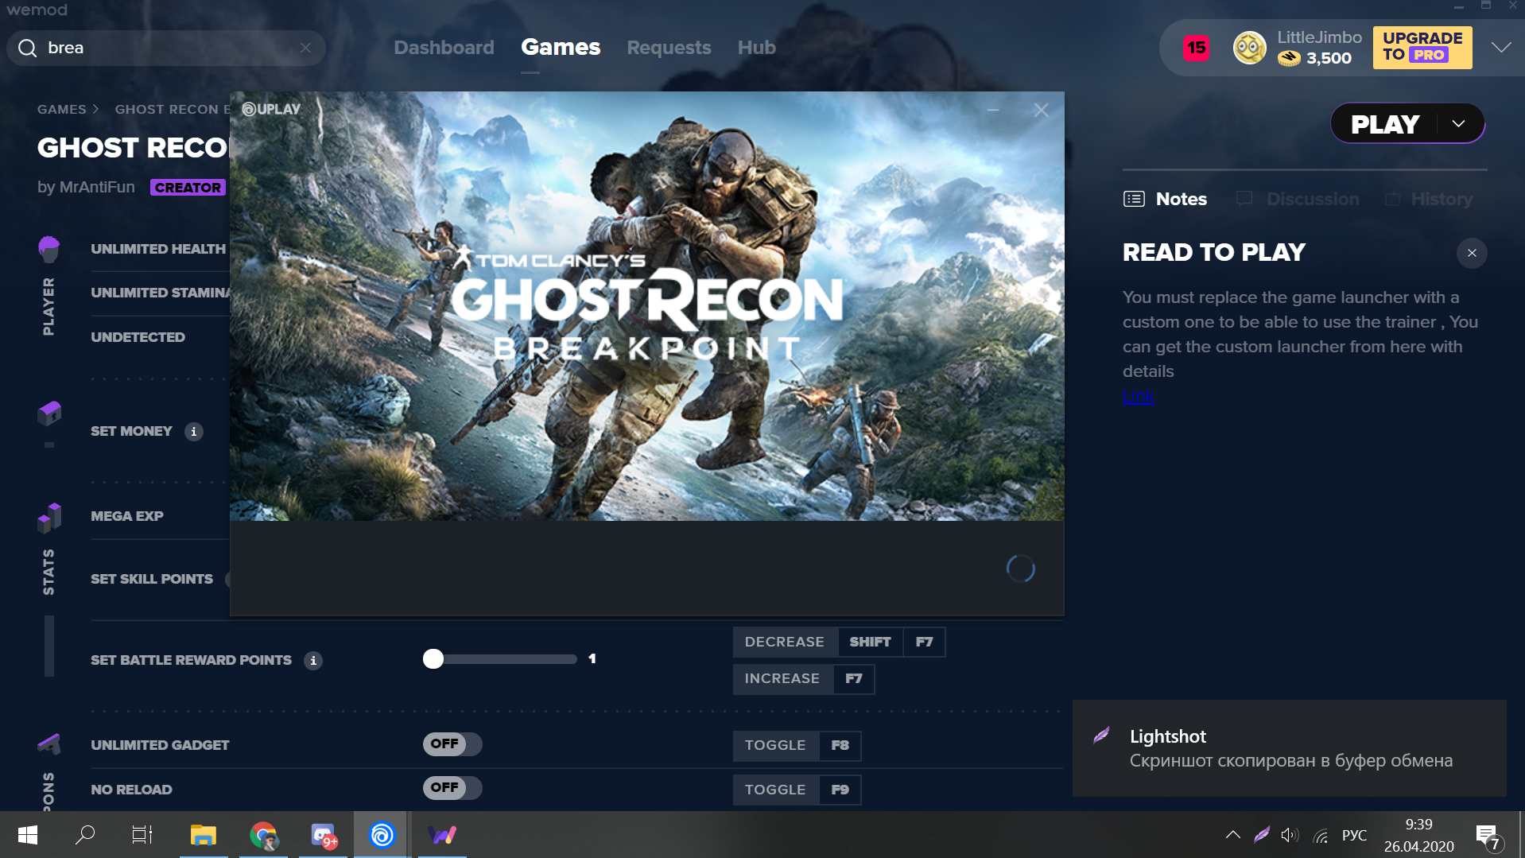This screenshot has width=1525, height=858.
Task: Click the Weapons gun category icon
Action: tap(49, 744)
